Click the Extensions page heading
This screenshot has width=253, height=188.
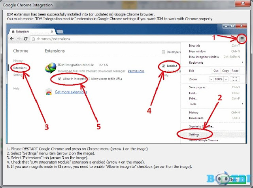[x=55, y=51]
